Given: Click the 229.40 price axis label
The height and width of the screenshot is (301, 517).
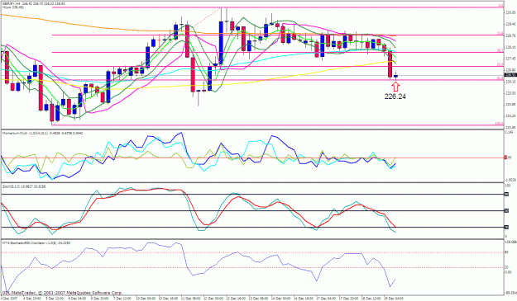Looking at the screenshot, I should [x=510, y=24].
